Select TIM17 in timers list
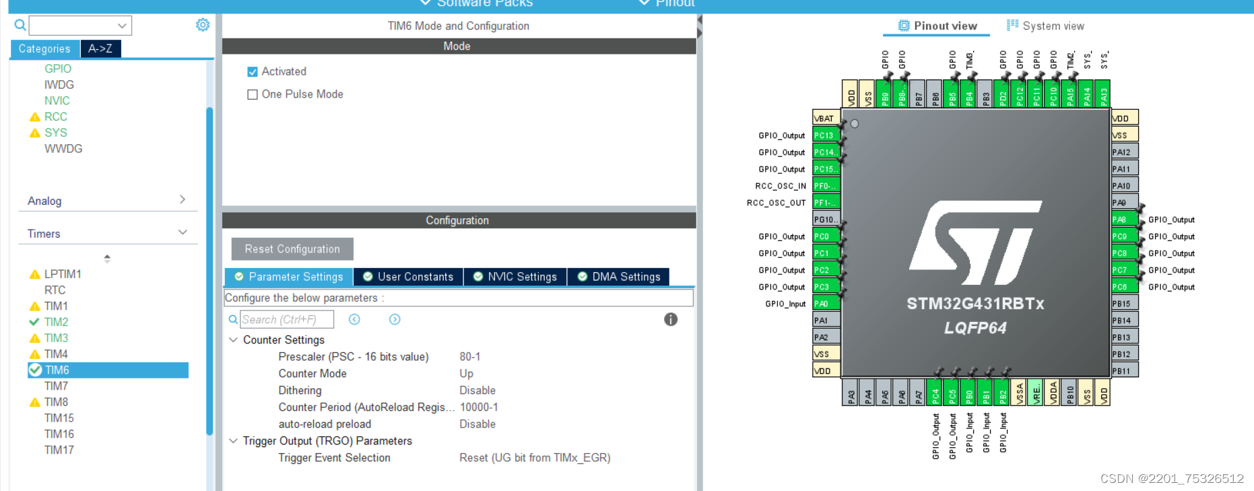The width and height of the screenshot is (1254, 491). tap(59, 450)
